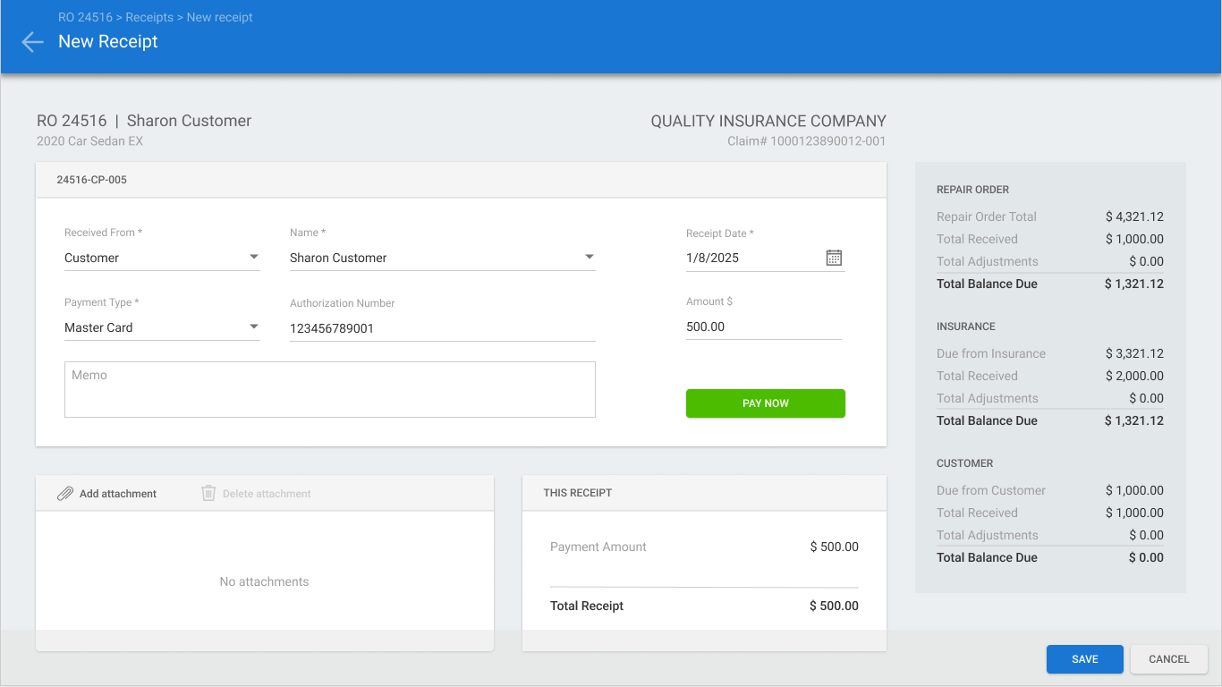
Task: Click the trash Delete attachment icon
Action: point(208,493)
